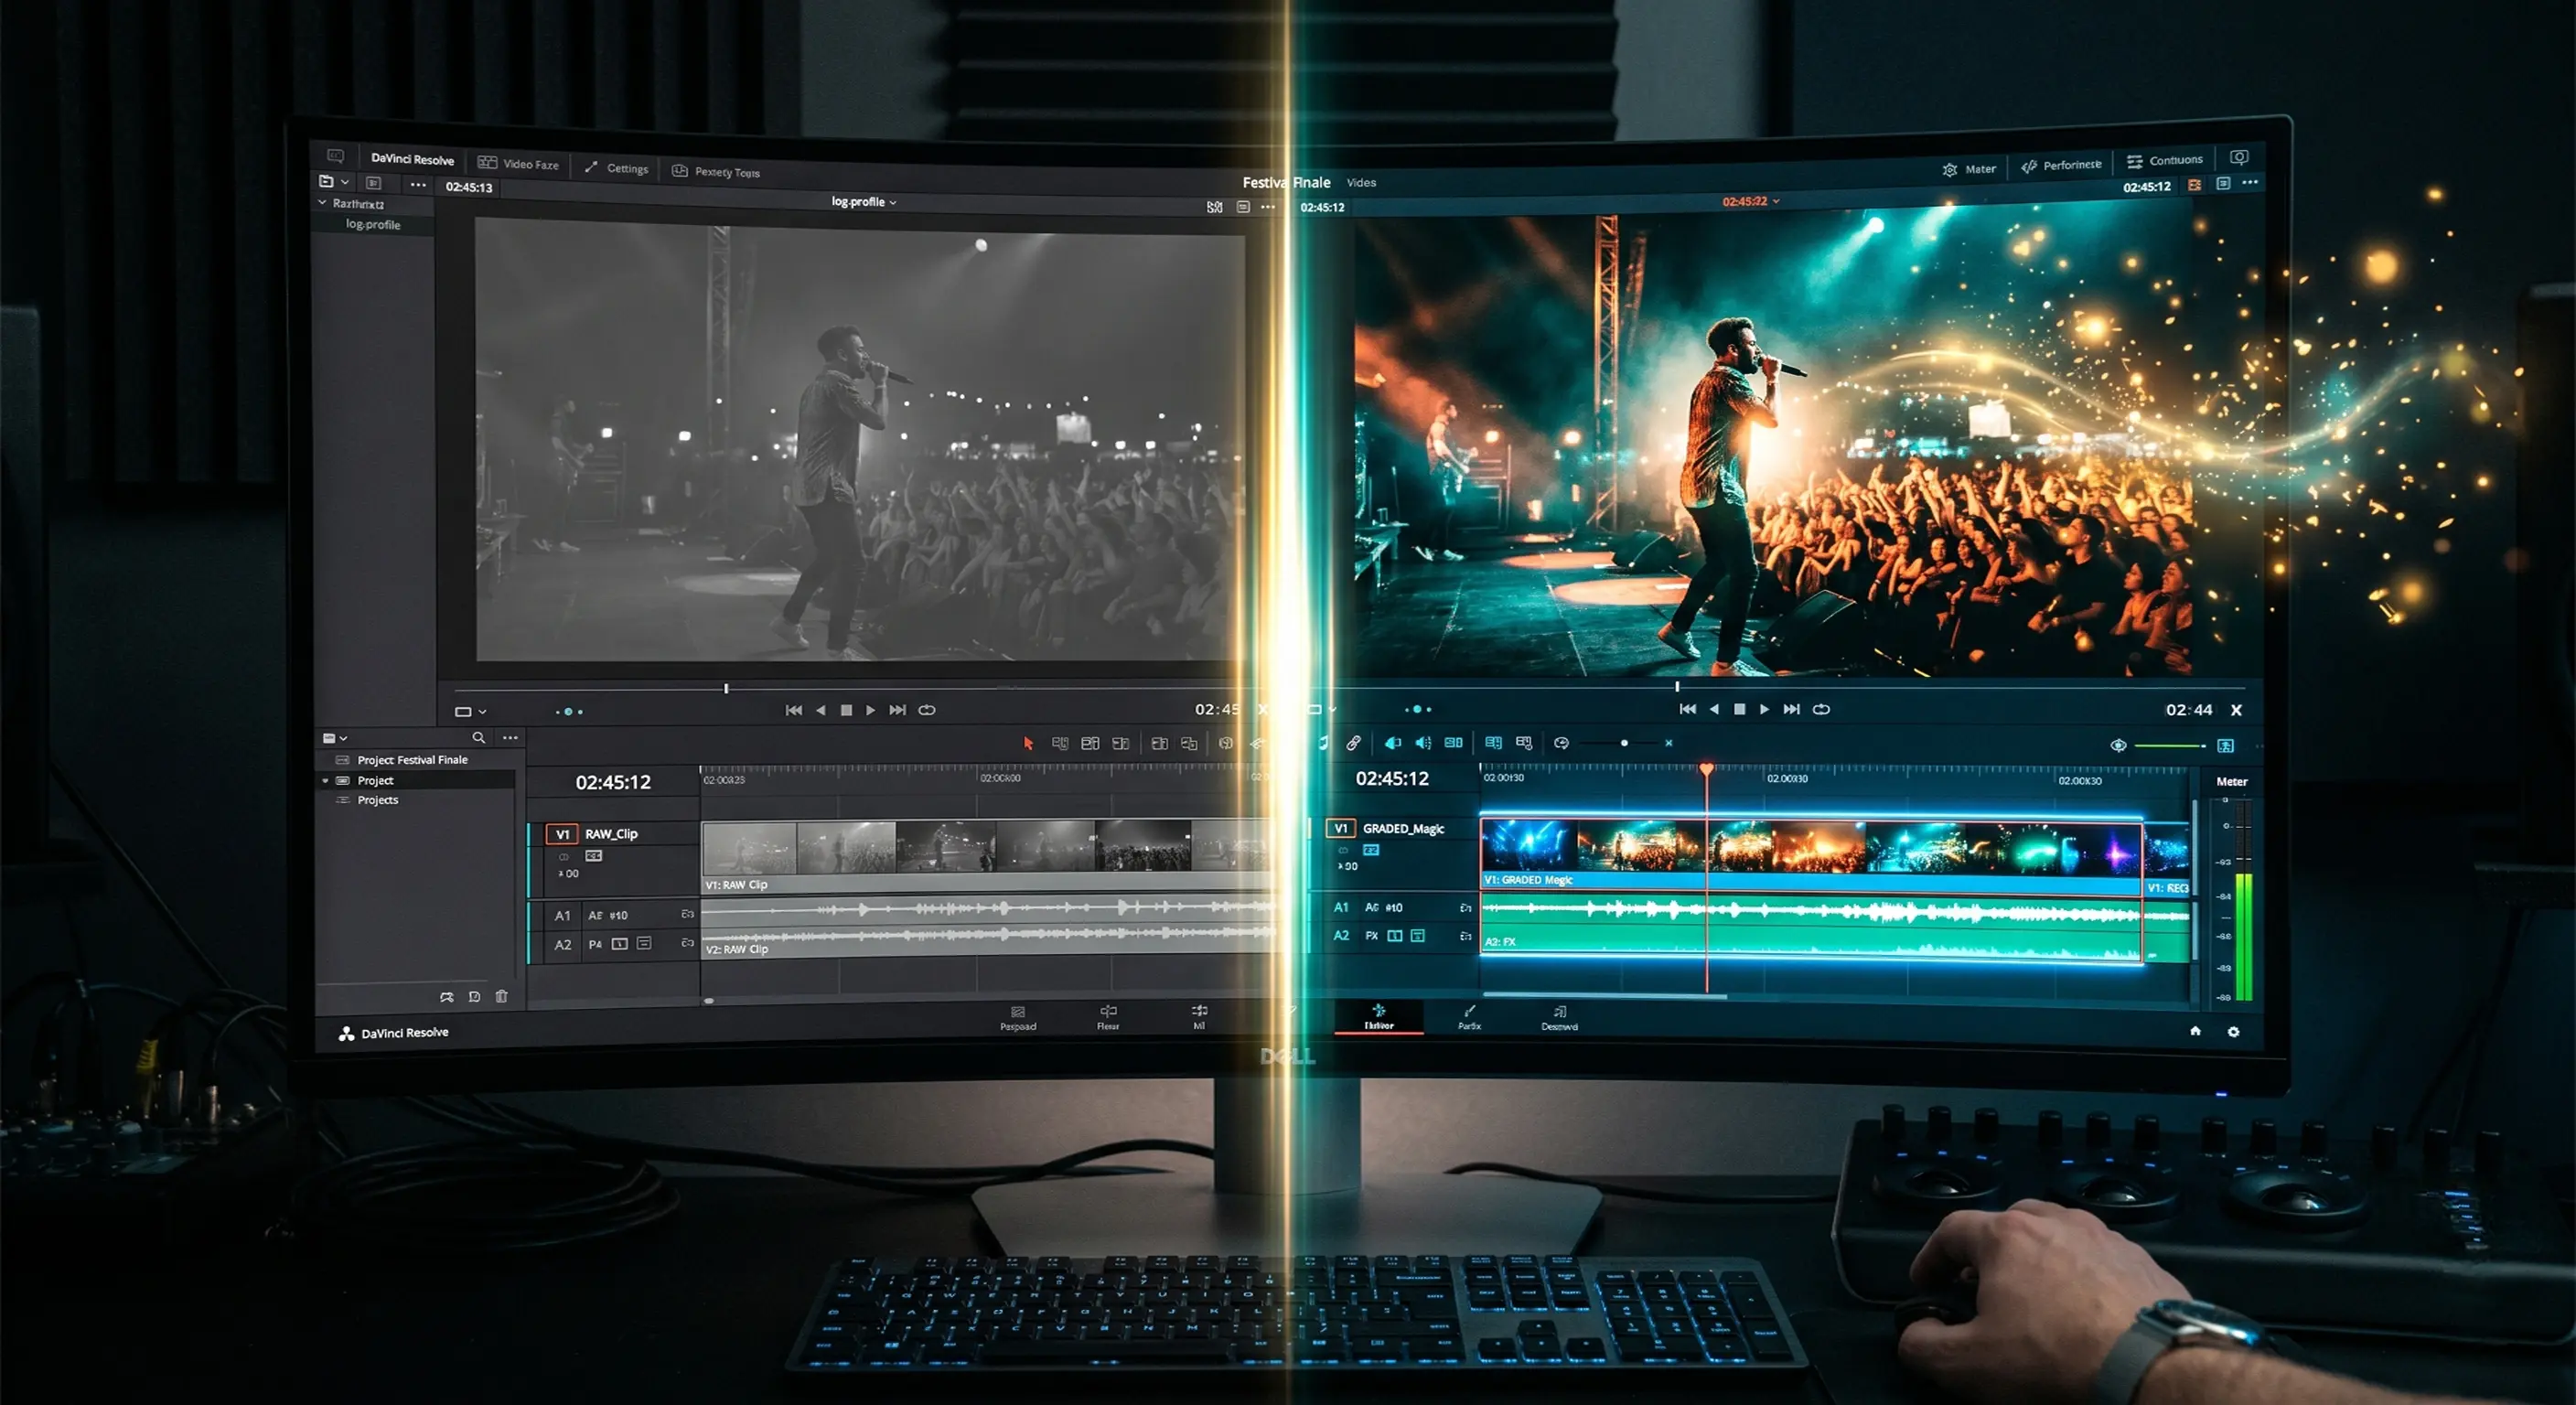This screenshot has height=1405, width=2576.
Task: Click the home icon at bottom right
Action: point(2195,1031)
